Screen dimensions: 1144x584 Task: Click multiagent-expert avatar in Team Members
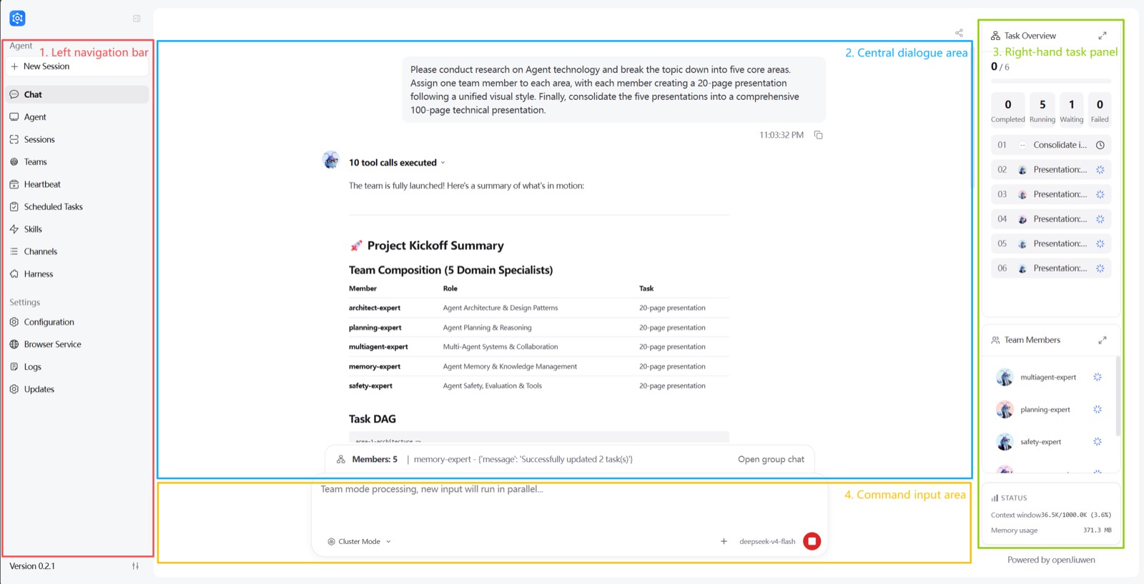coord(1005,377)
